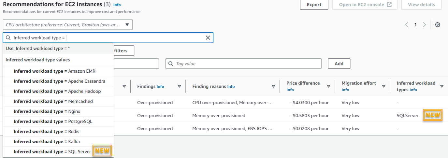Image resolution: width=448 pixels, height=158 pixels.
Task: Go to the previous results page arrow
Action: pyautogui.click(x=406, y=25)
